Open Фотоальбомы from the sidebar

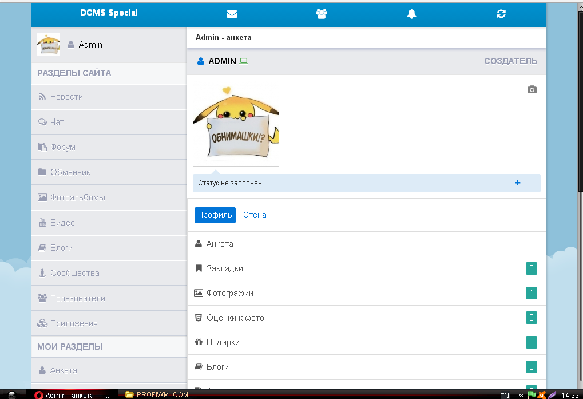(78, 197)
